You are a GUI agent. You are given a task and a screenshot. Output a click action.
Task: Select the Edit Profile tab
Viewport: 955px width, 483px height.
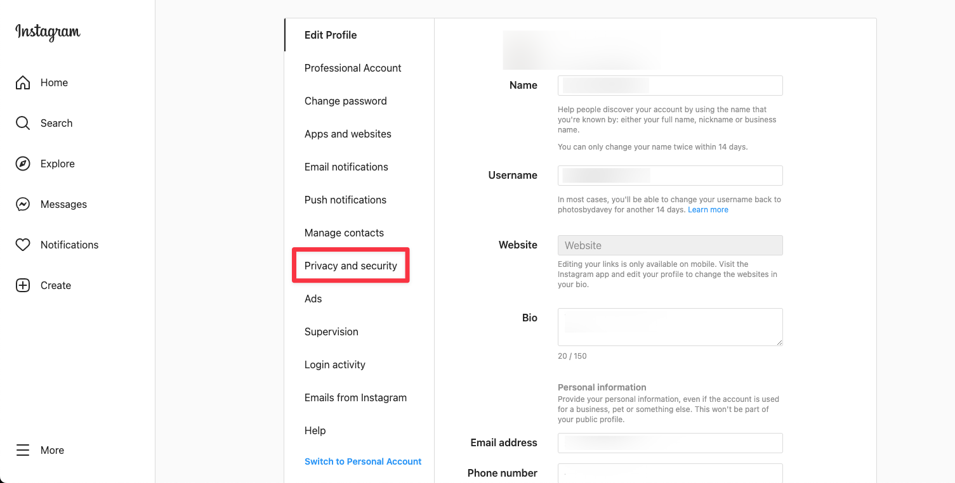(x=359, y=35)
